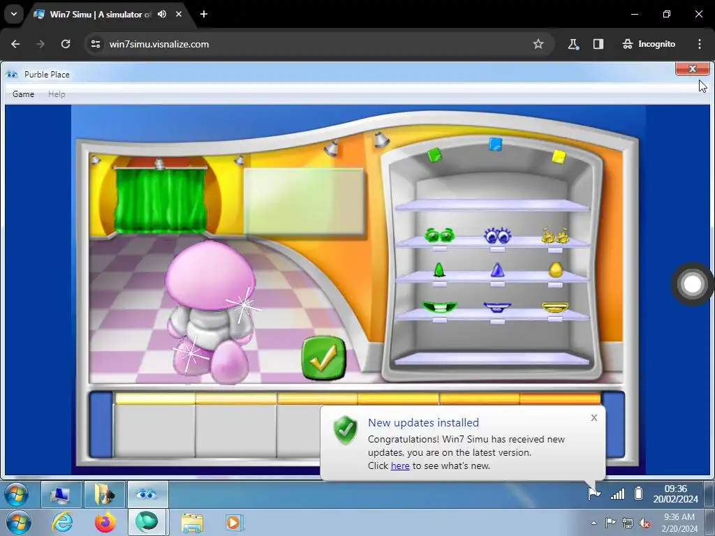Launch Internet Explorer from host taskbar
This screenshot has height=536, width=715.
(x=62, y=522)
